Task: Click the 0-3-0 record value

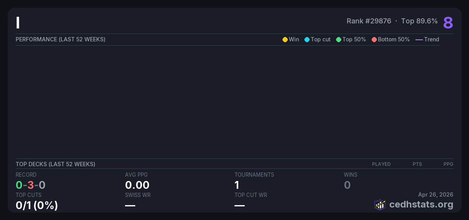Action: pos(30,185)
